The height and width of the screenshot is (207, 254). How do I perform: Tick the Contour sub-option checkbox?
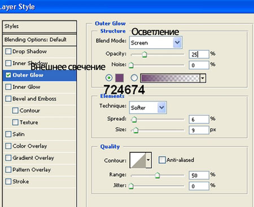tap(15, 111)
